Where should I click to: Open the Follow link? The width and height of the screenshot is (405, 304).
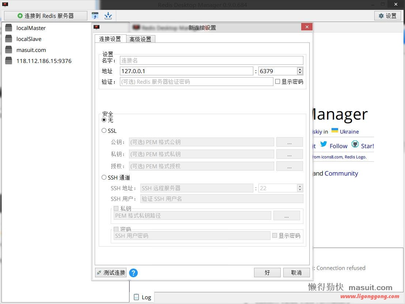338,146
